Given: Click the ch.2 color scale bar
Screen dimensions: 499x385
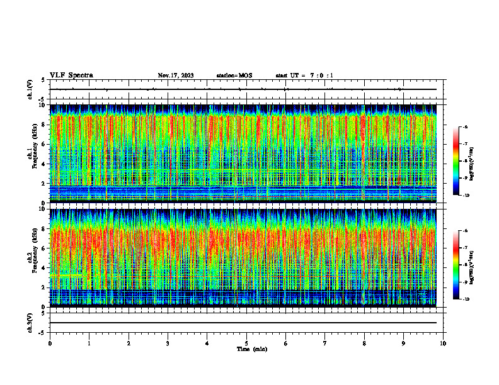Looking at the screenshot, I should point(456,265).
